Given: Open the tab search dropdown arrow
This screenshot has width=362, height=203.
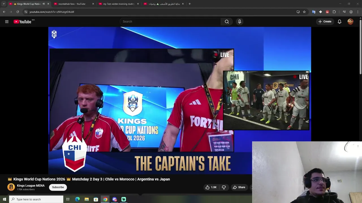Looking at the screenshot, I should pyautogui.click(x=4, y=4).
